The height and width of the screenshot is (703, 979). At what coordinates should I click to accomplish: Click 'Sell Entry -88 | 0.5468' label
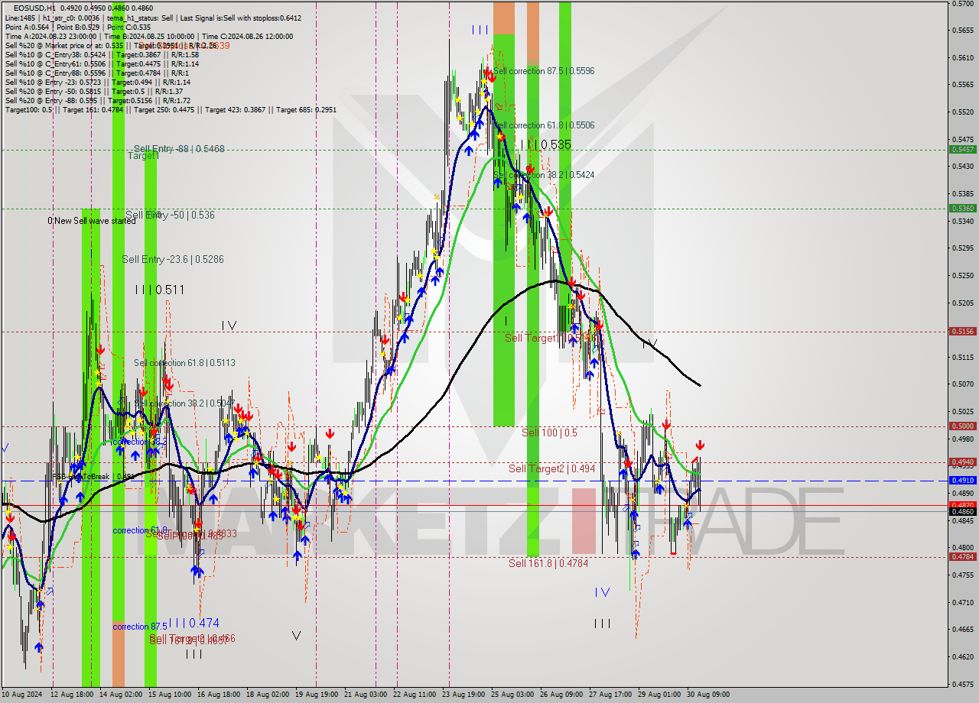[179, 149]
